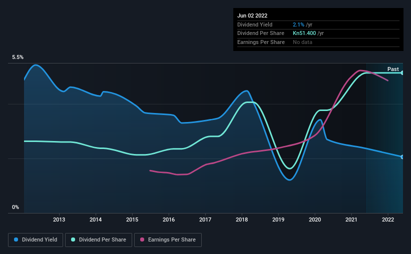
Task: Click the 2.1% dividend yield value
Action: 298,24
